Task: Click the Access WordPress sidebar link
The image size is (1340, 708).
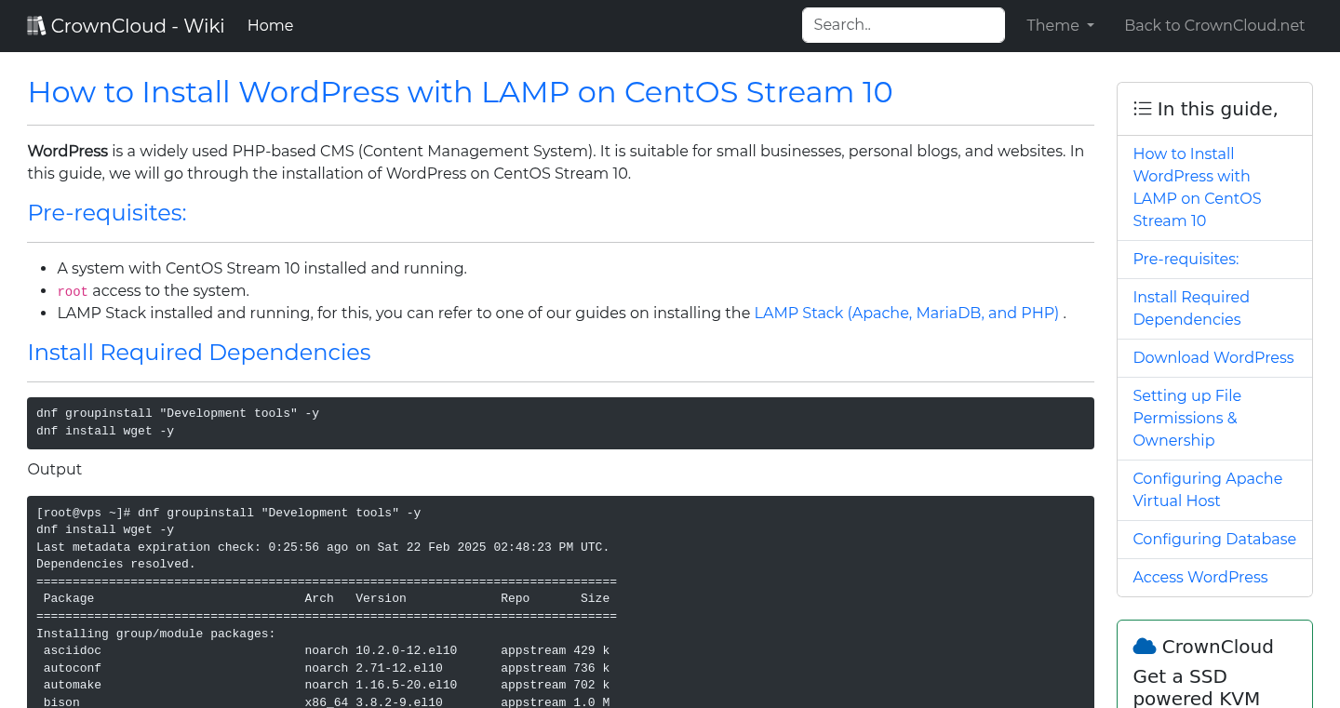Action: tap(1199, 577)
